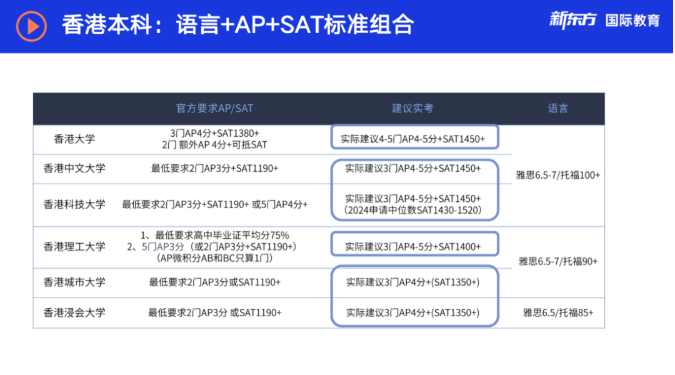
Task: Click the 新东方 logo in header
Action: point(573,20)
